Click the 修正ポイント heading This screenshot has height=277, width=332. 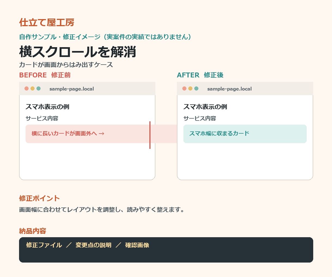[39, 198]
